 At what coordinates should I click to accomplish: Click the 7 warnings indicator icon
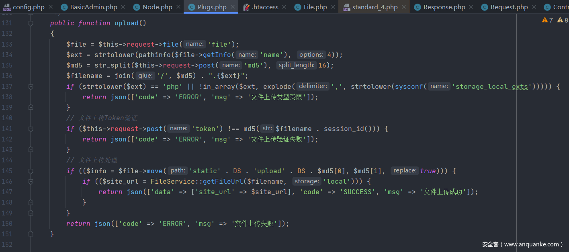coord(545,20)
